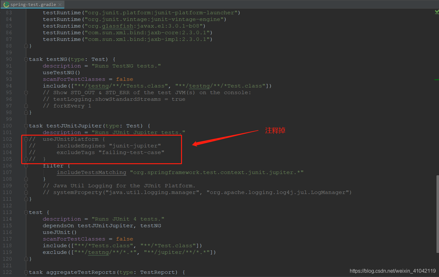Image resolution: width=439 pixels, height=277 pixels.
Task: Click the vertical editor scrollbar thumb
Action: pos(437,214)
